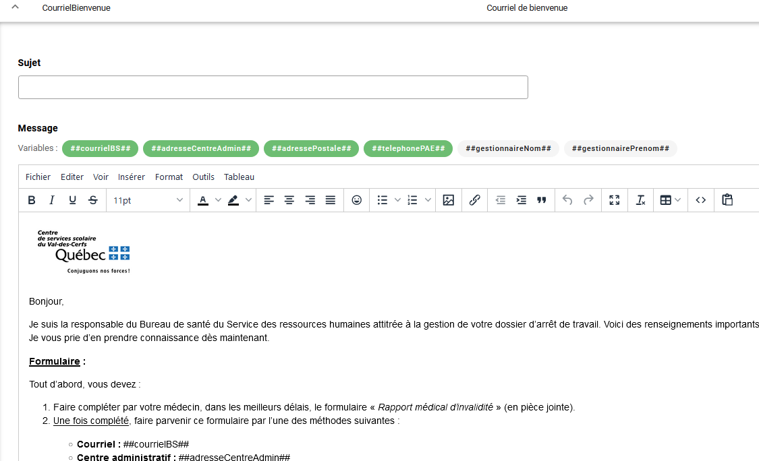Viewport: 759px width, 461px height.
Task: Click the ##adressePostale## variable button
Action: click(311, 148)
